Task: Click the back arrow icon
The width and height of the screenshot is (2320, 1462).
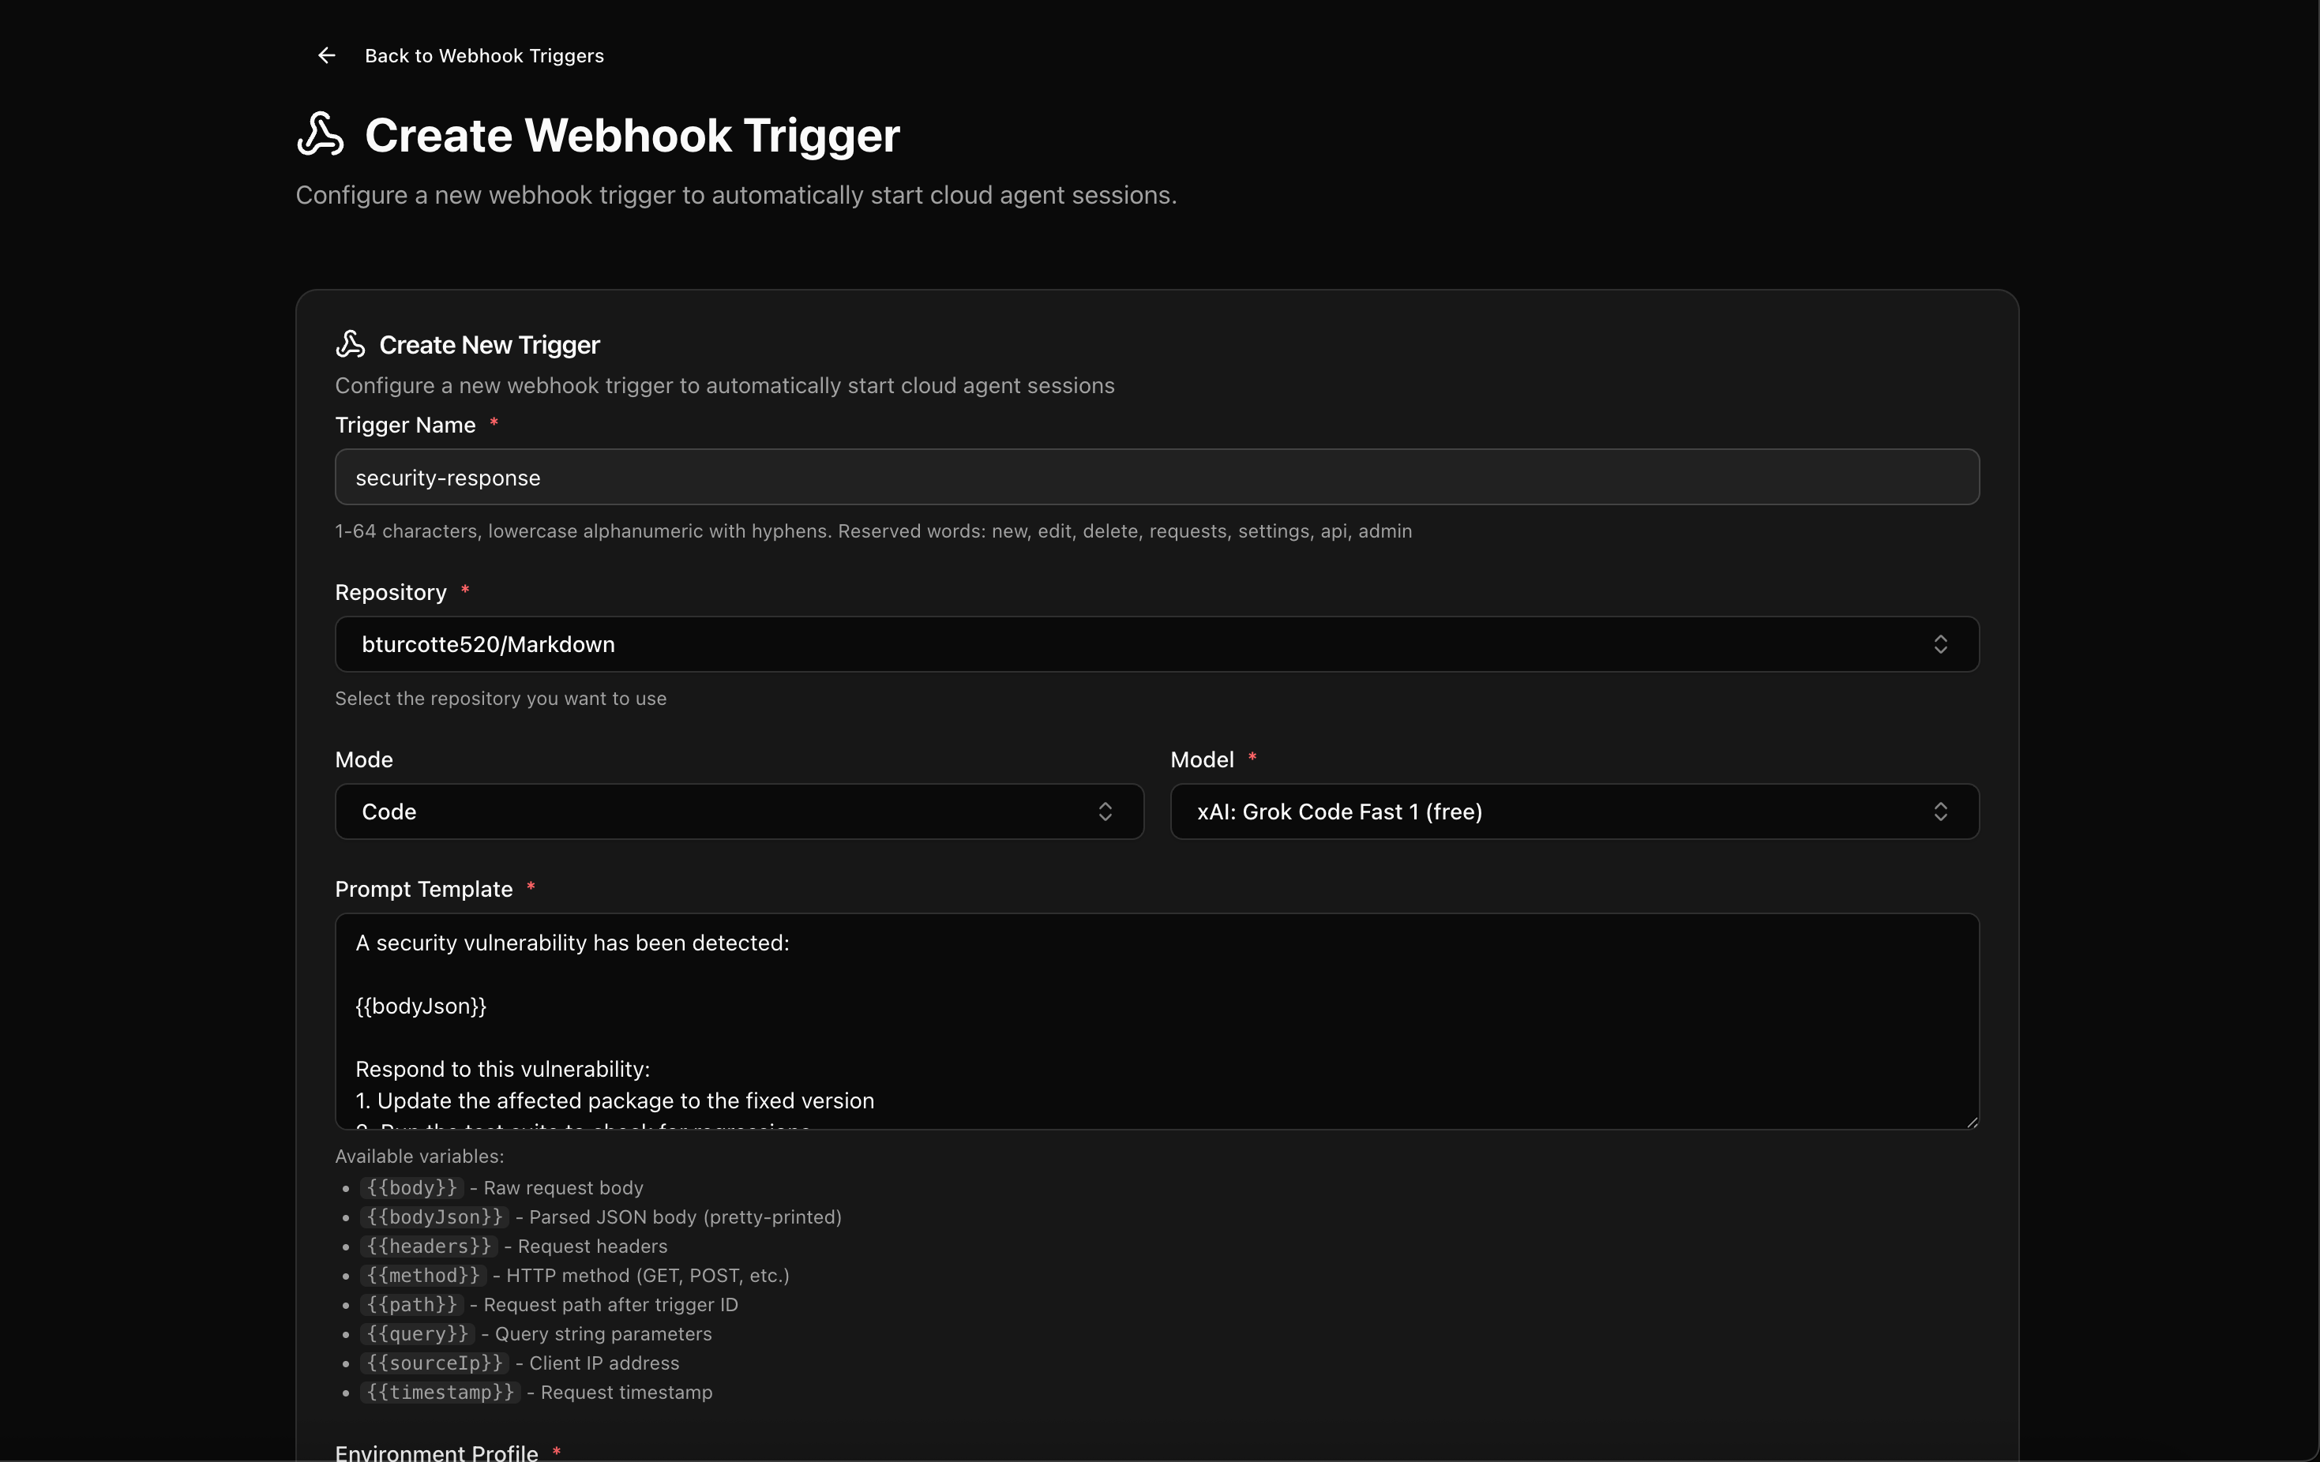Action: (327, 56)
